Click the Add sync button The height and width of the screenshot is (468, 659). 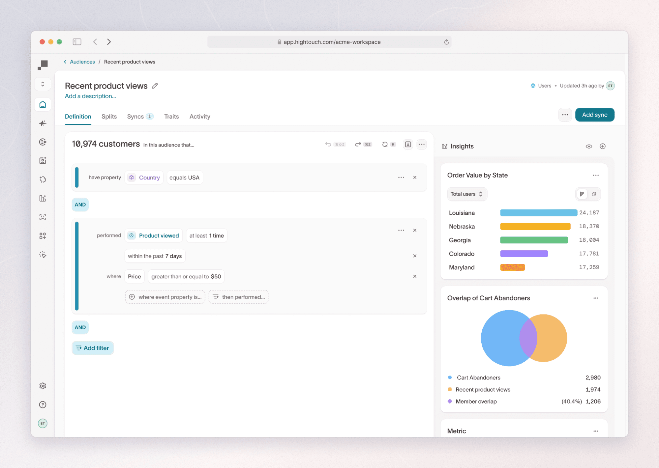click(594, 115)
